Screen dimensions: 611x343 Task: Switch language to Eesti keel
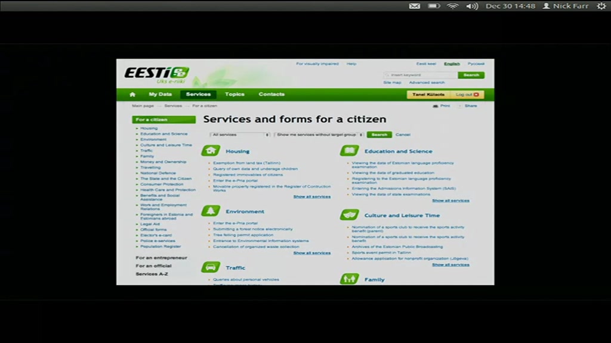pyautogui.click(x=426, y=64)
